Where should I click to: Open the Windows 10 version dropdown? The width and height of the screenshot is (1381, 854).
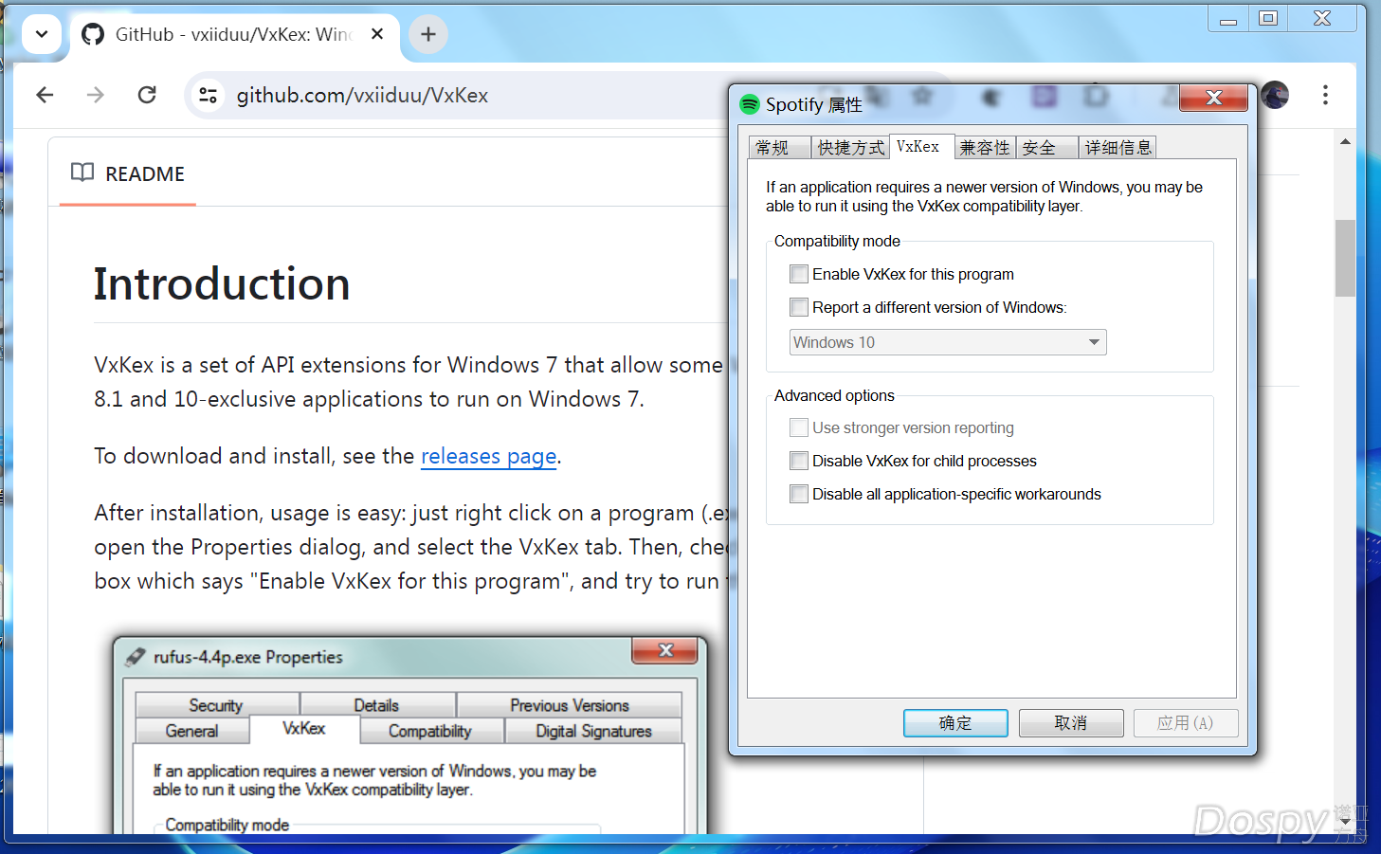[948, 342]
